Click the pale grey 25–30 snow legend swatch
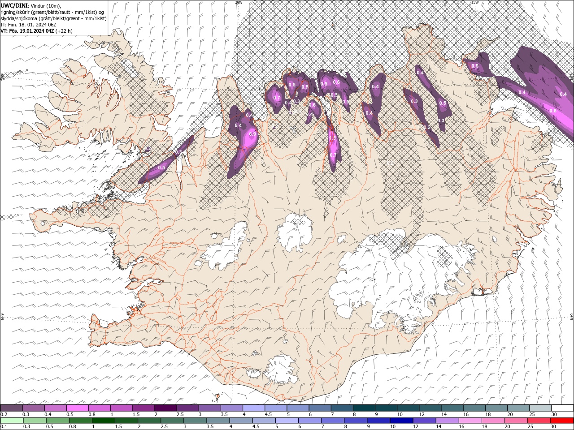This screenshot has height=430, width=574. click(x=541, y=408)
